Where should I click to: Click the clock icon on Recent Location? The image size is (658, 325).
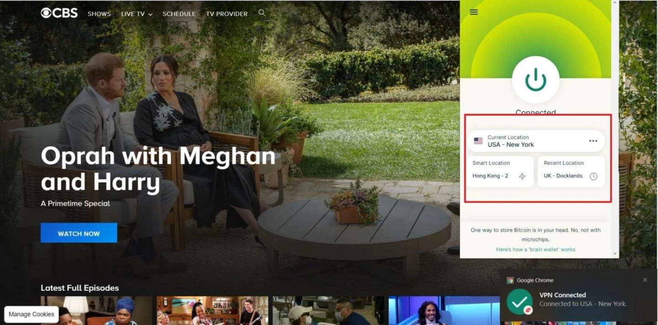[594, 176]
